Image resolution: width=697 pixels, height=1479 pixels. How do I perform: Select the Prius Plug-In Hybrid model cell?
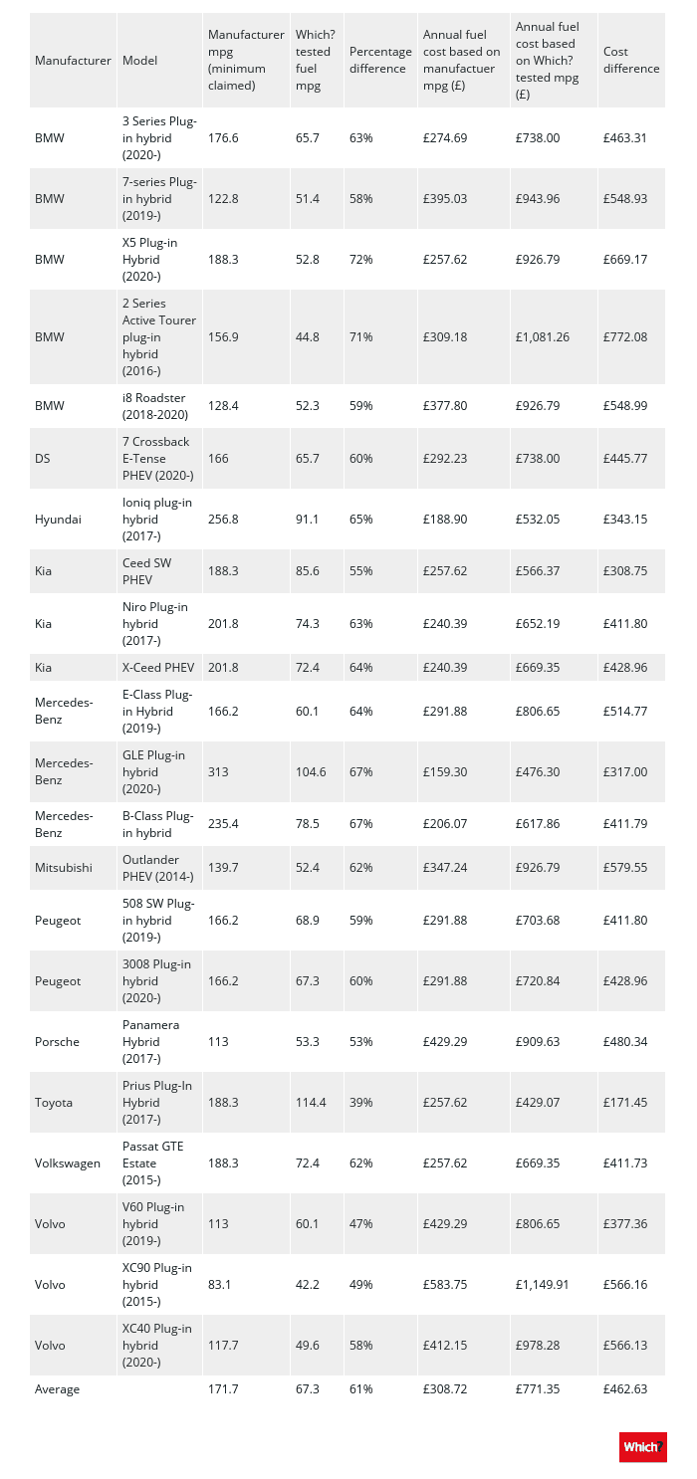click(x=157, y=1102)
